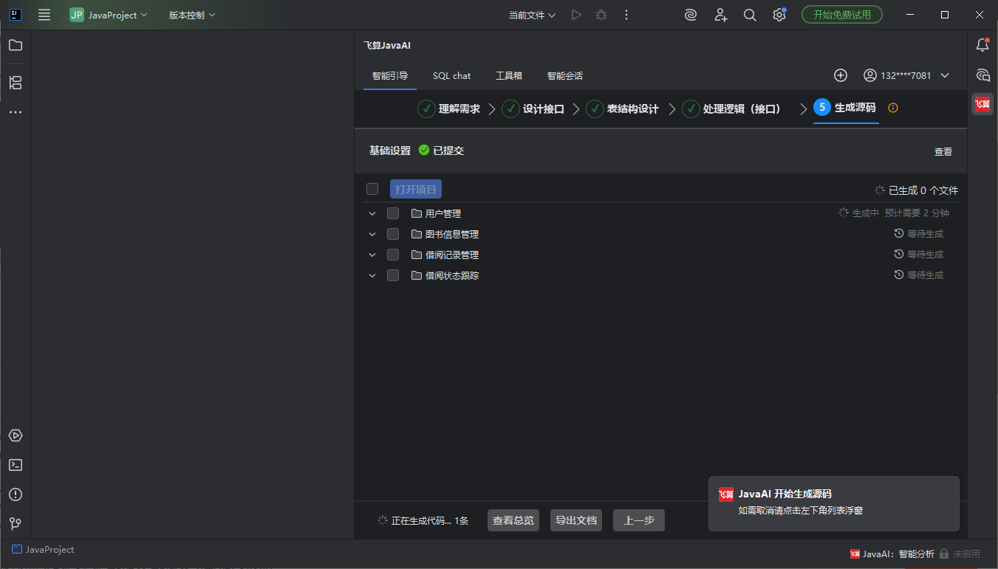
Task: Check the 图书信息管理 checkbox
Action: pyautogui.click(x=393, y=234)
